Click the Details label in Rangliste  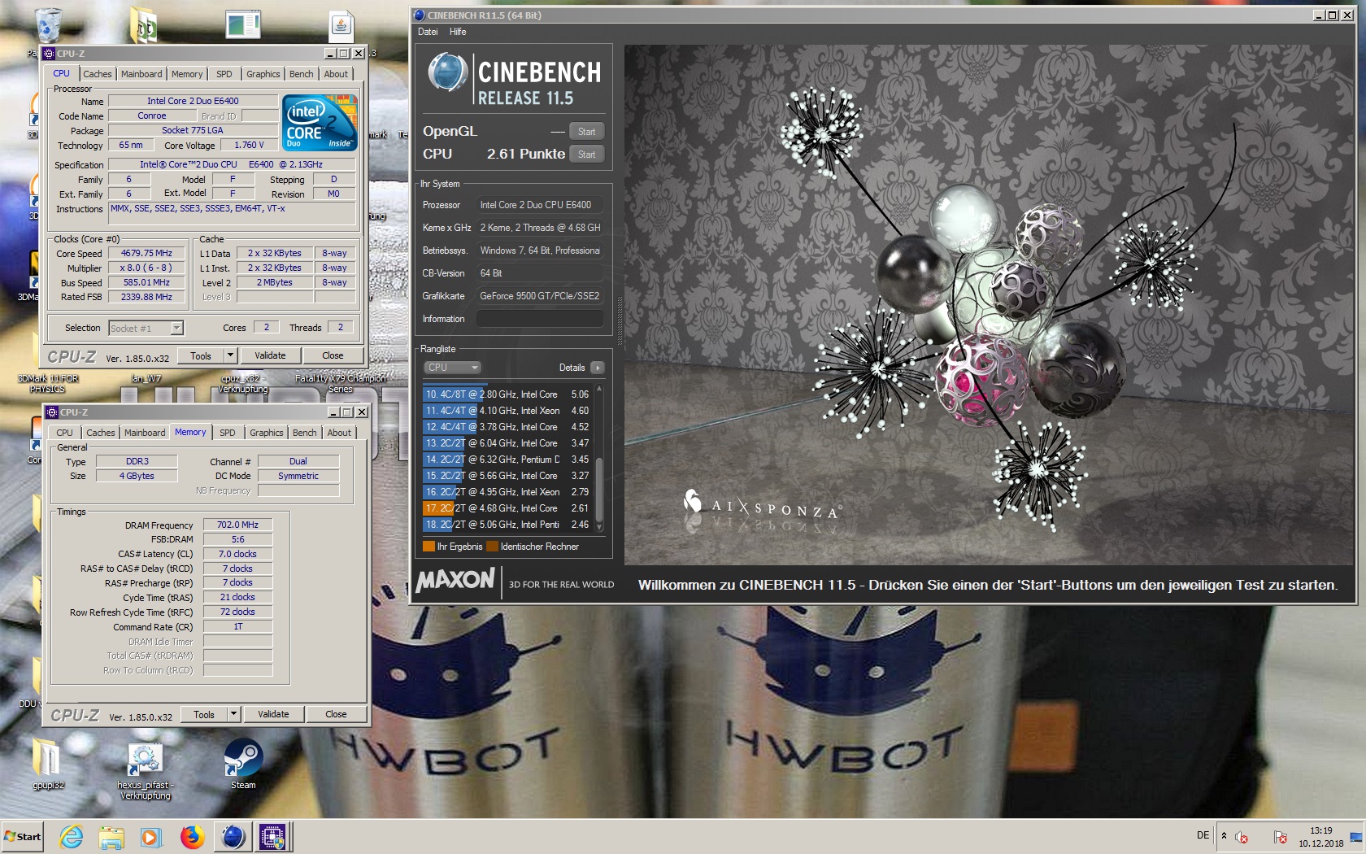tap(572, 368)
